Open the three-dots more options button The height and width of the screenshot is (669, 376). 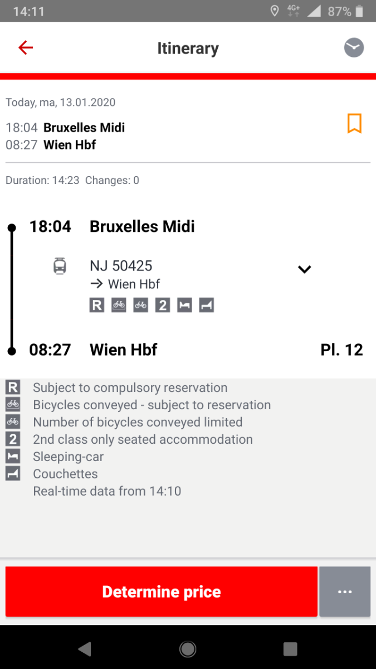[x=345, y=592]
